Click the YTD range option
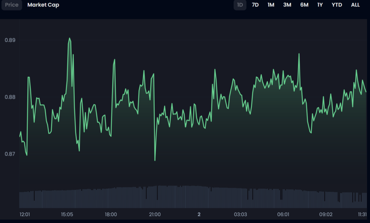Viewport: 370px width, 223px height. point(337,5)
